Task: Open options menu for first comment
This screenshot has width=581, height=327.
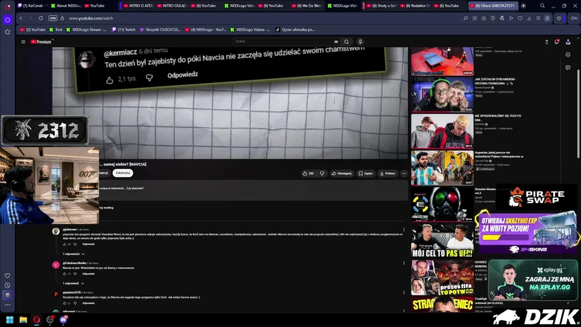Action: point(404,230)
